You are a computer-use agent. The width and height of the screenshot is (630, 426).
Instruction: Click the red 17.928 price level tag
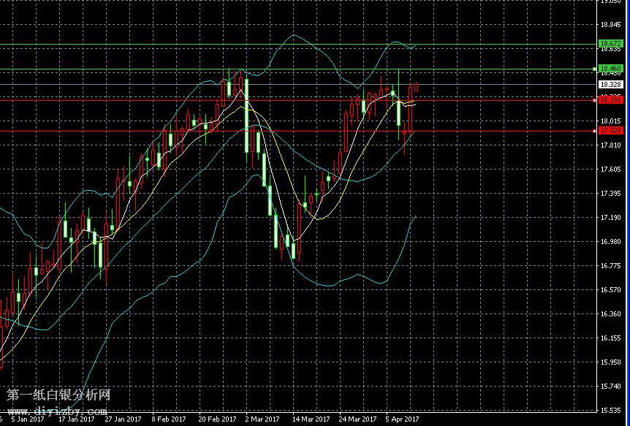click(610, 131)
